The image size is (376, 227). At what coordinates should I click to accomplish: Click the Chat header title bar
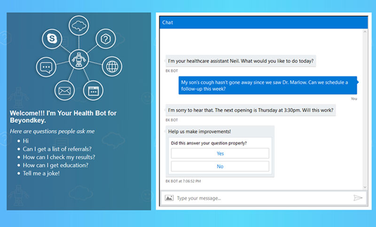tap(262, 23)
